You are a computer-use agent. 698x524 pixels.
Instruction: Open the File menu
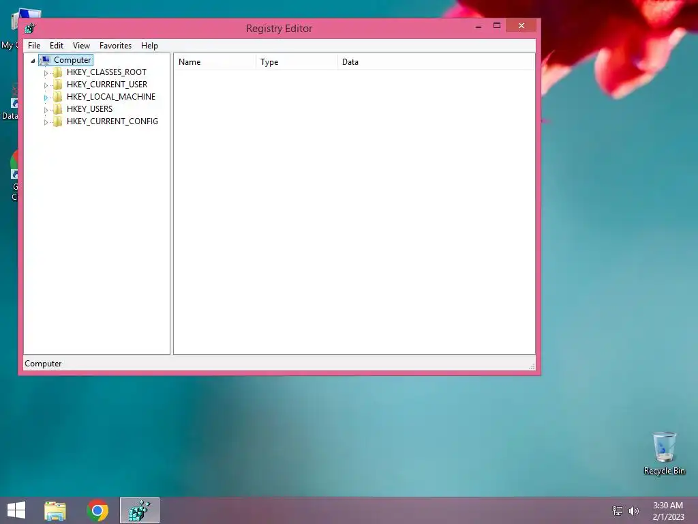[x=34, y=46]
